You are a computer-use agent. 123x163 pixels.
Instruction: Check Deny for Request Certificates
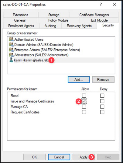(102, 112)
